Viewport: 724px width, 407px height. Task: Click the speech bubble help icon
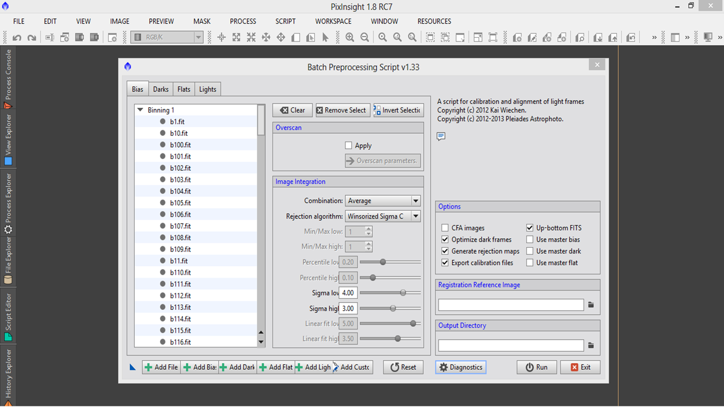[441, 136]
